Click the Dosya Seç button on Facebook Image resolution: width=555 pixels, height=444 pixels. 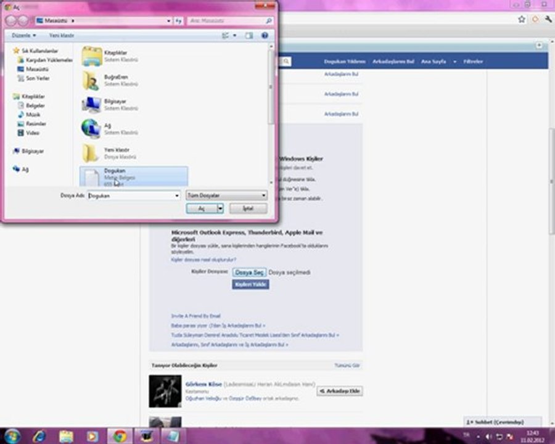(249, 273)
